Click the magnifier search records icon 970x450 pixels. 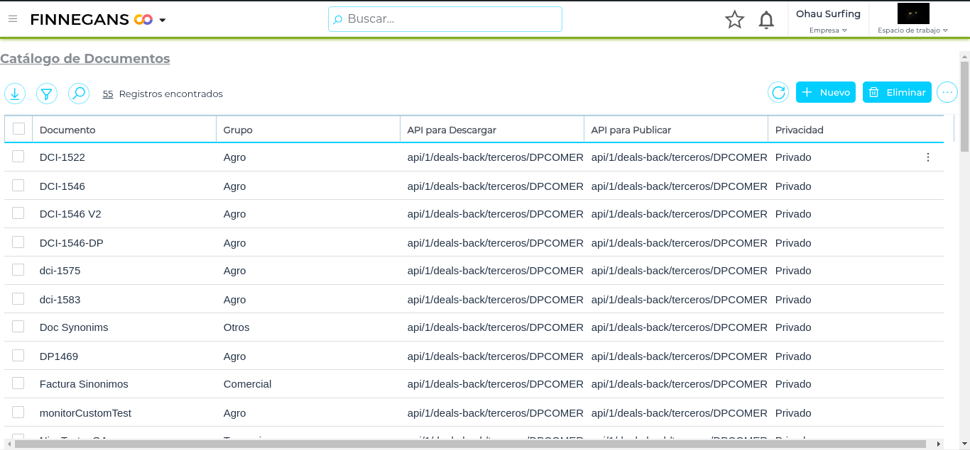tap(79, 94)
